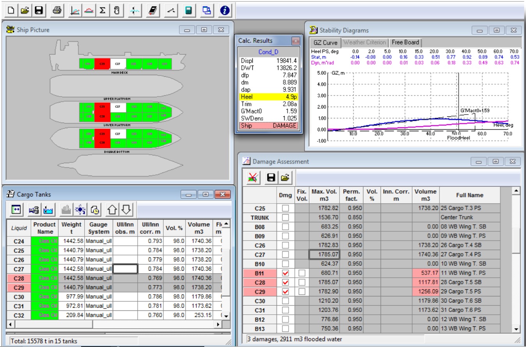Click the Sigma summary icon in main toolbar

tap(102, 11)
